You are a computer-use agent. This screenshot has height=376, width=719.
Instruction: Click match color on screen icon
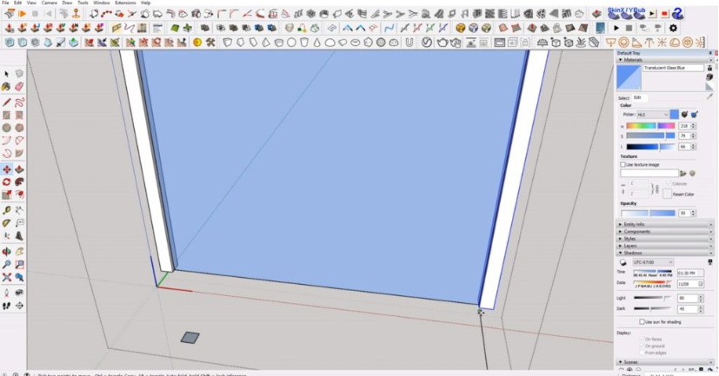pos(695,114)
